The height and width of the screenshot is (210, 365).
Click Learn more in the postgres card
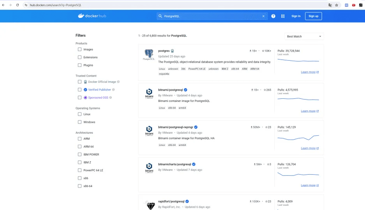pyautogui.click(x=310, y=72)
